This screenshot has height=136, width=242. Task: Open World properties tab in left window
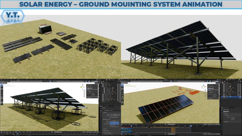[101, 118]
